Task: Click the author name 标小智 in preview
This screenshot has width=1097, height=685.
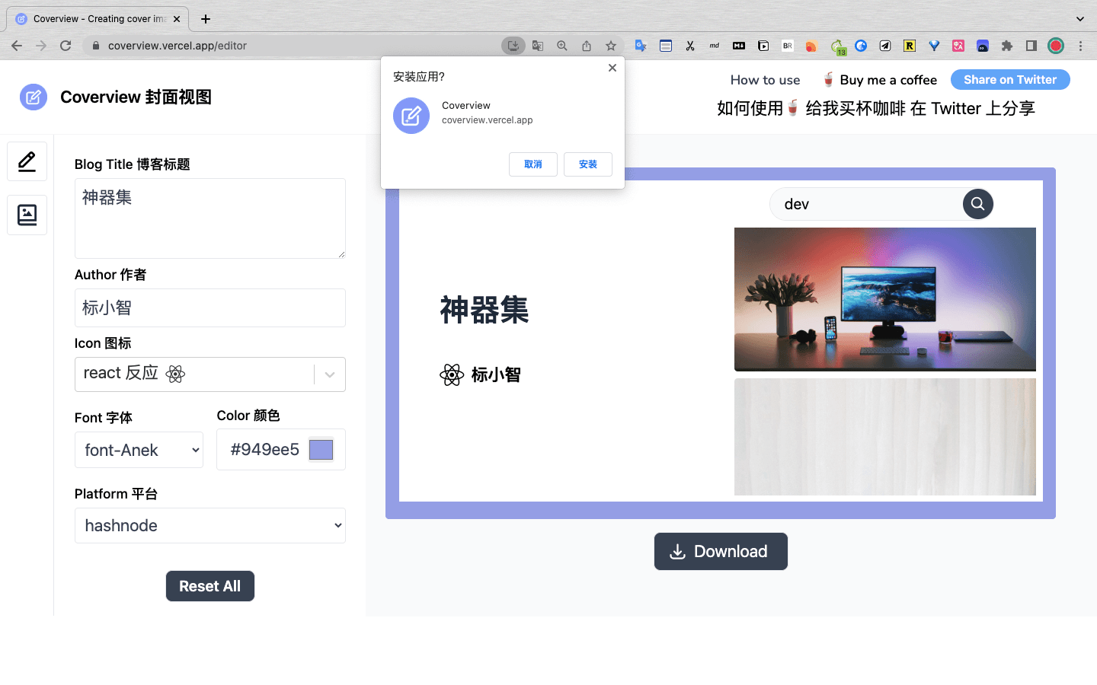Action: tap(496, 374)
